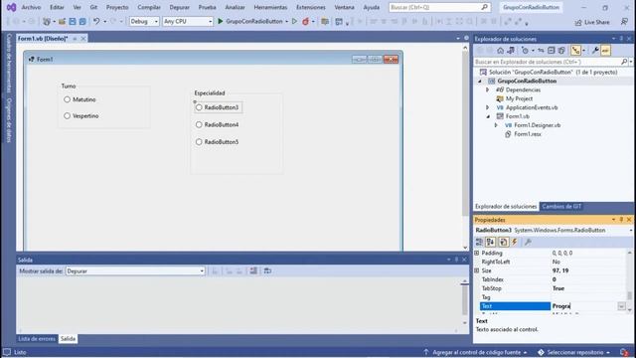Click the Save All icon in the toolbar
Viewport: 636px width, 358px height.
coord(82,22)
